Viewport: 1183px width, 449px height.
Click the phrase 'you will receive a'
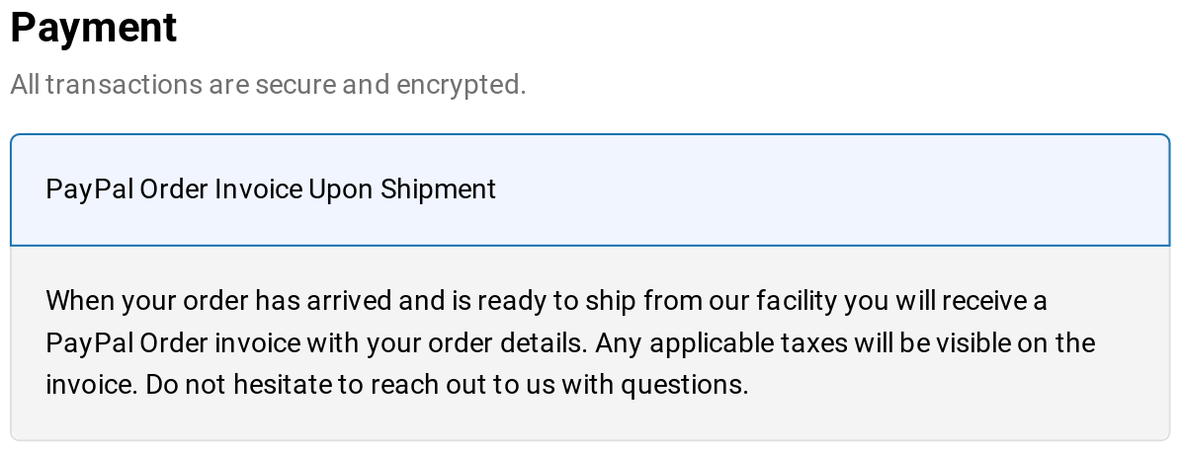946,300
